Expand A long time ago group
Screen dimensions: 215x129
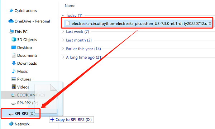(63, 57)
